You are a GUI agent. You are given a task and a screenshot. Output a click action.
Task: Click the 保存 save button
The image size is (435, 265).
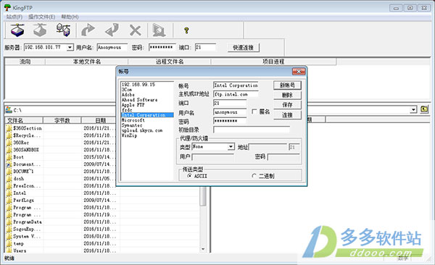tap(287, 105)
